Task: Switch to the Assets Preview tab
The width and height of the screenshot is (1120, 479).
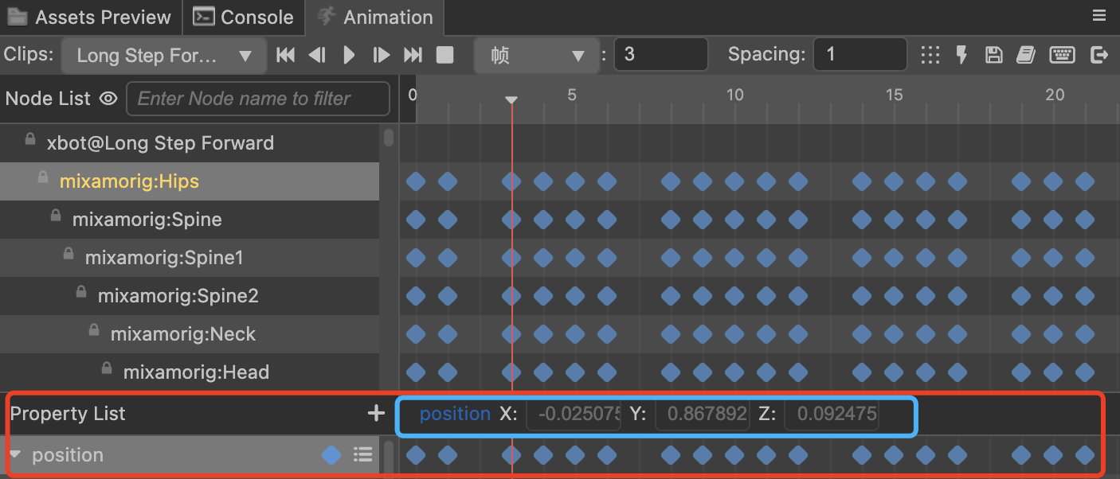Action: (91, 17)
